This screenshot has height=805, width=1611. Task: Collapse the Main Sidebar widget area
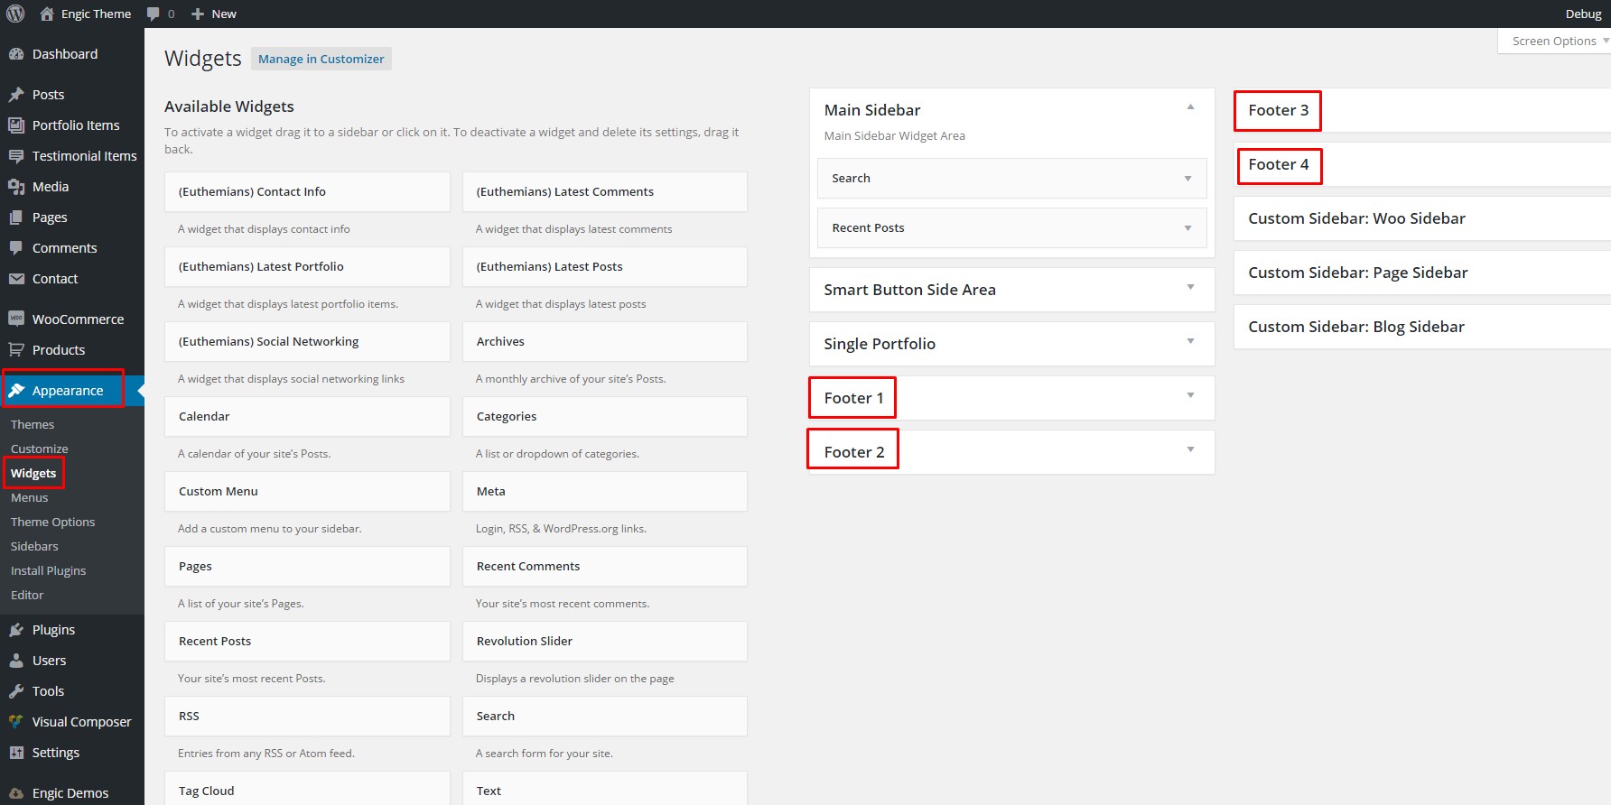1190,107
